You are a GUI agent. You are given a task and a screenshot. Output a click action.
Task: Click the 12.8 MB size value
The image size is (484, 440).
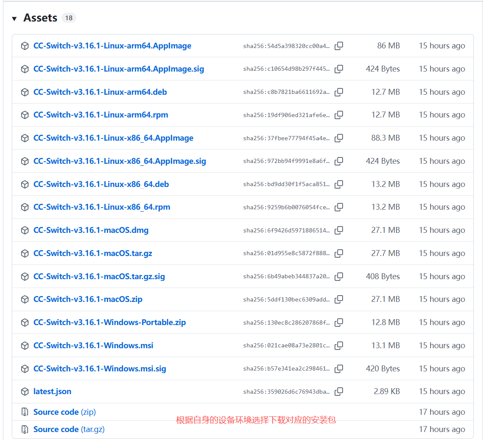coord(386,323)
